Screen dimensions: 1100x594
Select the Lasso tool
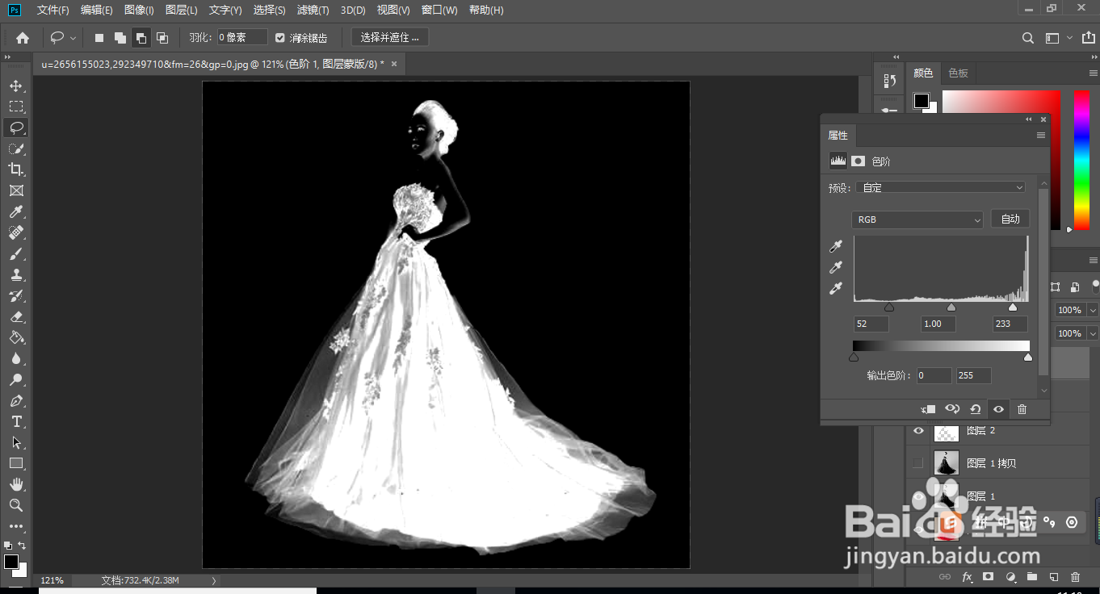click(x=16, y=128)
